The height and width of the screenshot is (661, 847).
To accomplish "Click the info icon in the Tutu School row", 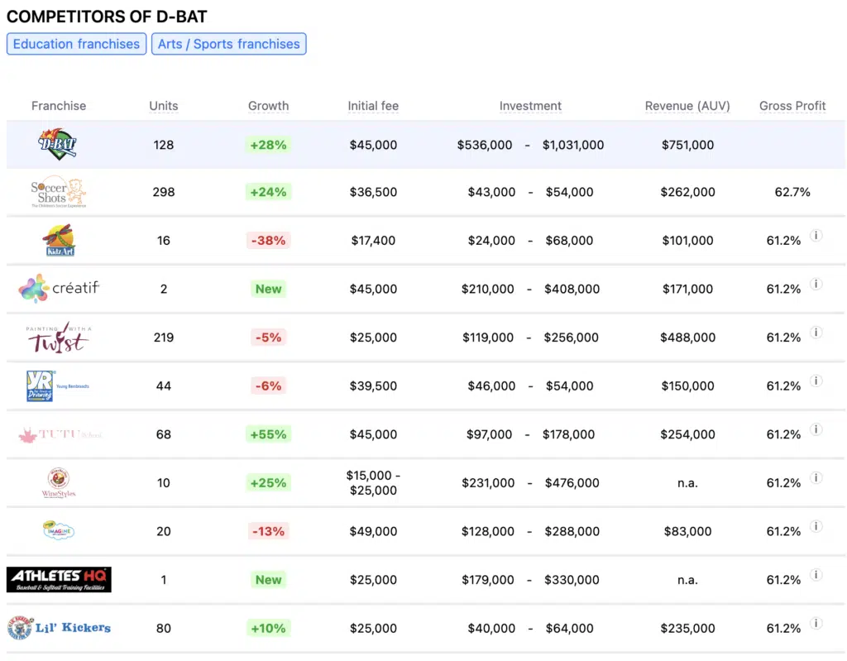I will (816, 429).
